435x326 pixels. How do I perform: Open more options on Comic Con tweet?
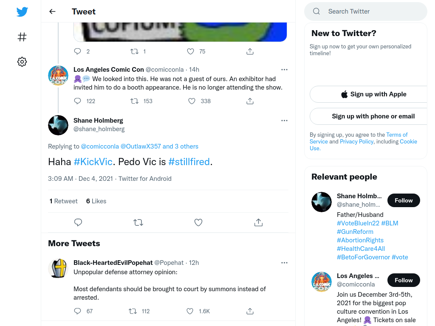click(284, 70)
